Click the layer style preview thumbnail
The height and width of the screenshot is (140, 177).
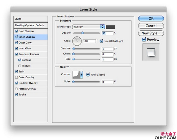pyautogui.click(x=151, y=52)
